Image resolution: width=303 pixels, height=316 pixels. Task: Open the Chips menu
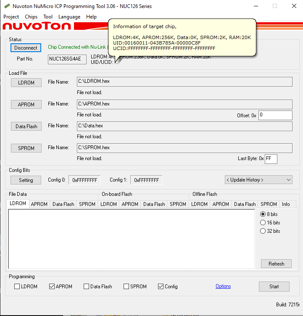31,17
